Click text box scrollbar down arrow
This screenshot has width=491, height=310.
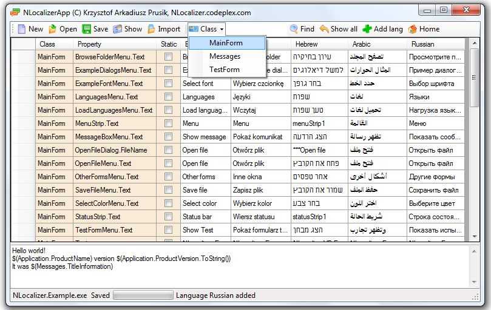click(474, 282)
